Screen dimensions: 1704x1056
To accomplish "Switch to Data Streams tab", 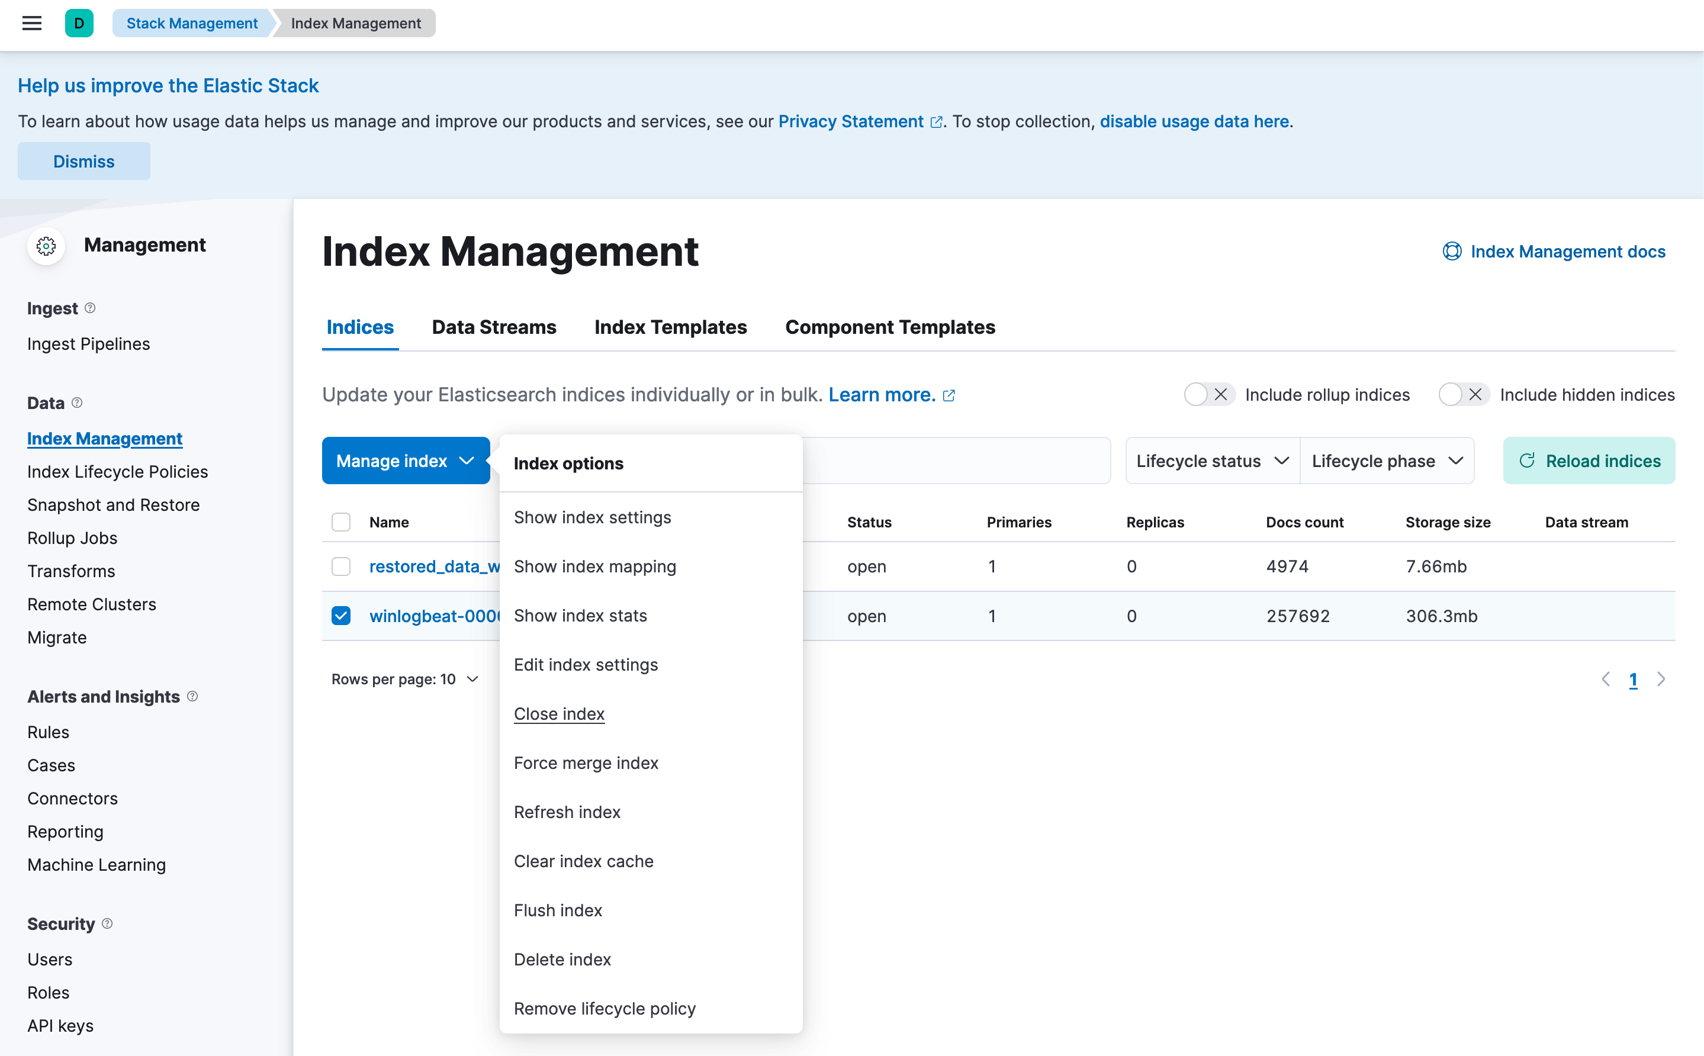I will click(x=494, y=327).
